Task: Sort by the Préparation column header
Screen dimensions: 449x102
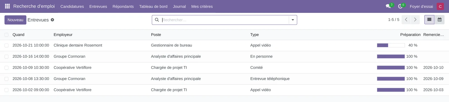Action: [x=410, y=35]
